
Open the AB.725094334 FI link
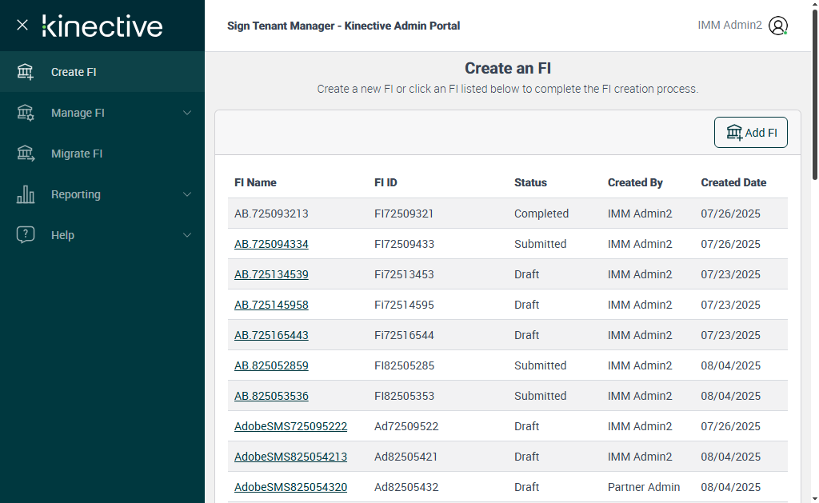[271, 244]
